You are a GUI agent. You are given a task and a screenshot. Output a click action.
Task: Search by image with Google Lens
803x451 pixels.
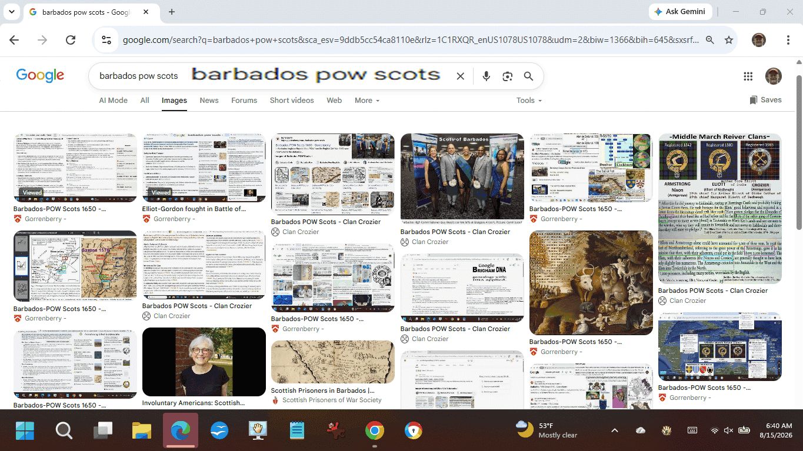click(507, 76)
